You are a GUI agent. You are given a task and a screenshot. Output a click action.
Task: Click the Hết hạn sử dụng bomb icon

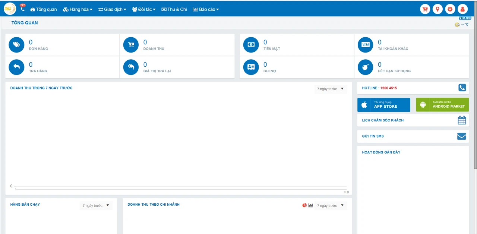pyautogui.click(x=365, y=67)
